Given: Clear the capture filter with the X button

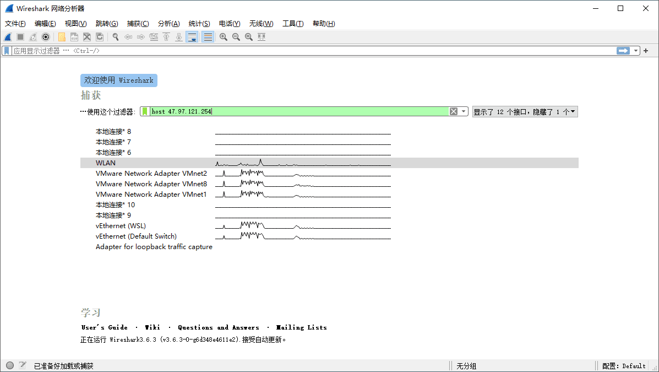Looking at the screenshot, I should (454, 111).
